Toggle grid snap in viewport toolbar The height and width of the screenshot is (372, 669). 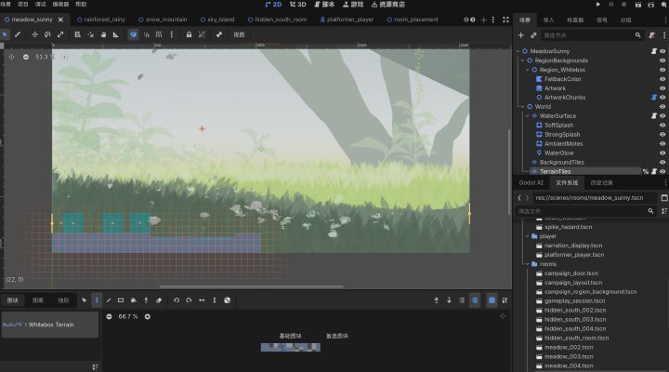click(x=159, y=34)
